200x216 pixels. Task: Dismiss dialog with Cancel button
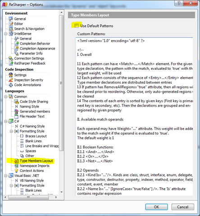click(x=183, y=207)
